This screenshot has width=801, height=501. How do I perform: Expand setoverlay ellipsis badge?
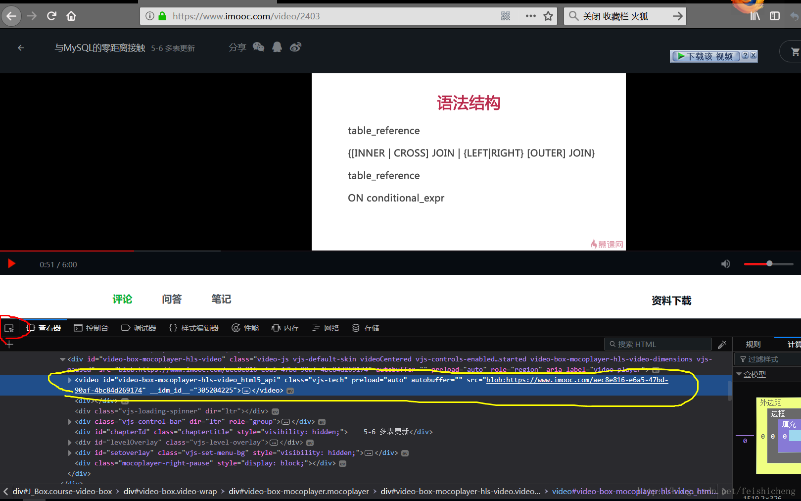tap(369, 453)
